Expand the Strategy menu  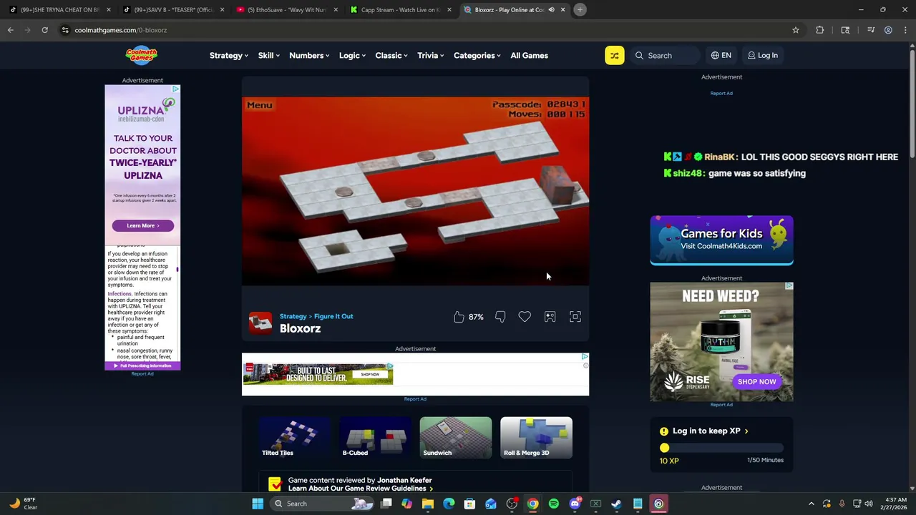[229, 55]
